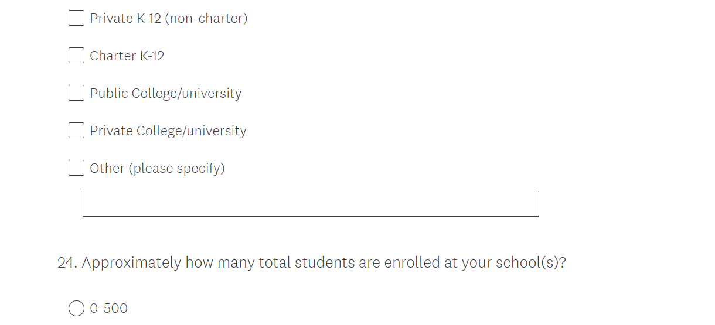
Task: Click the "Other (please specify)" label text
Action: (157, 169)
